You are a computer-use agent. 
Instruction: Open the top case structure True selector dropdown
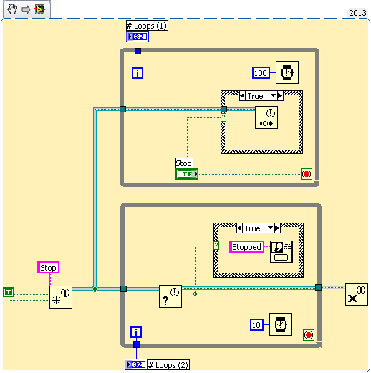tap(261, 96)
